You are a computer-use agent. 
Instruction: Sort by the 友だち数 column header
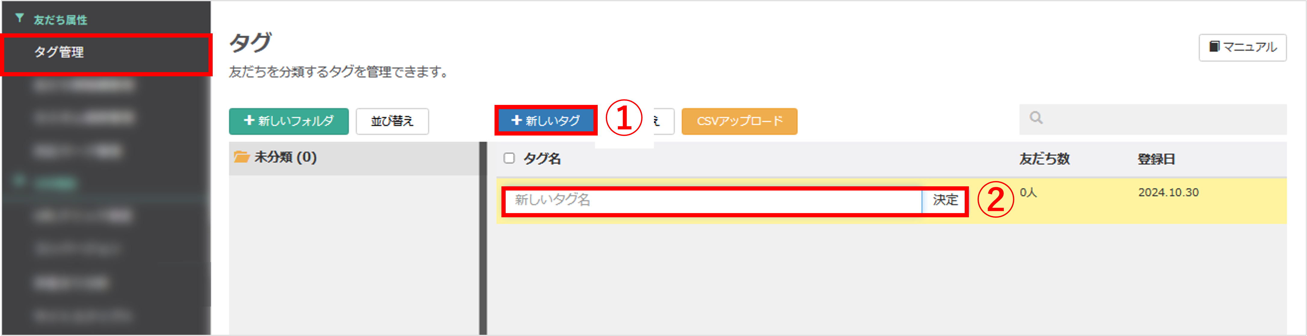[1044, 159]
